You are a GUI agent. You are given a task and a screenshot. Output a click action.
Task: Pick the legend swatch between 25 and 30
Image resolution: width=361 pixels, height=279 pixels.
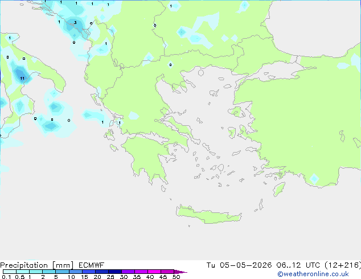click(x=114, y=272)
